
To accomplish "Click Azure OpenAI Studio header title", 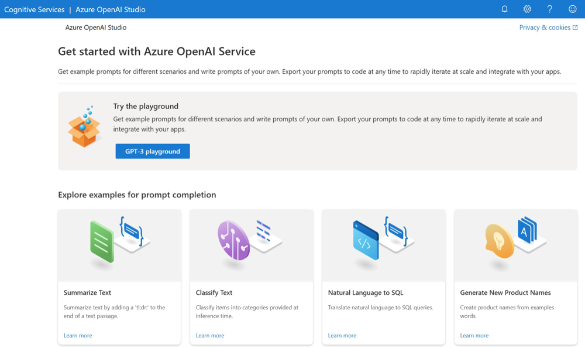I will click(x=111, y=9).
